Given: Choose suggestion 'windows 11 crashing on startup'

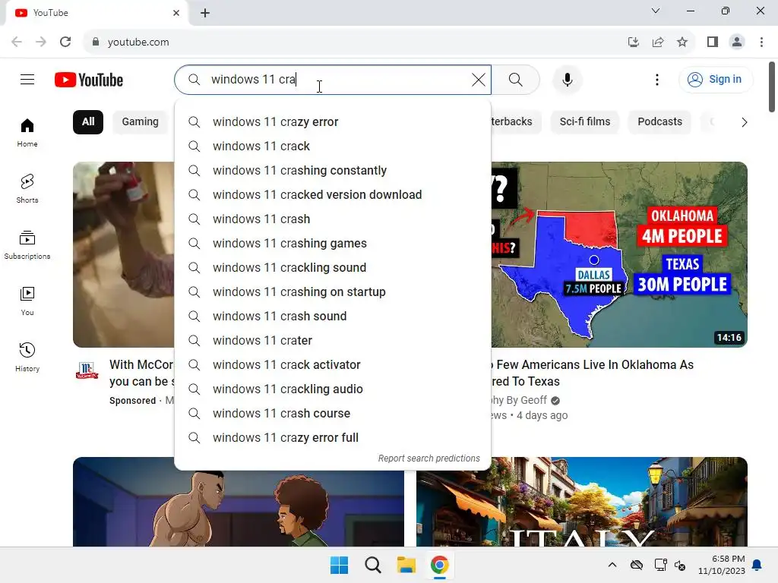Looking at the screenshot, I should click(x=333, y=292).
